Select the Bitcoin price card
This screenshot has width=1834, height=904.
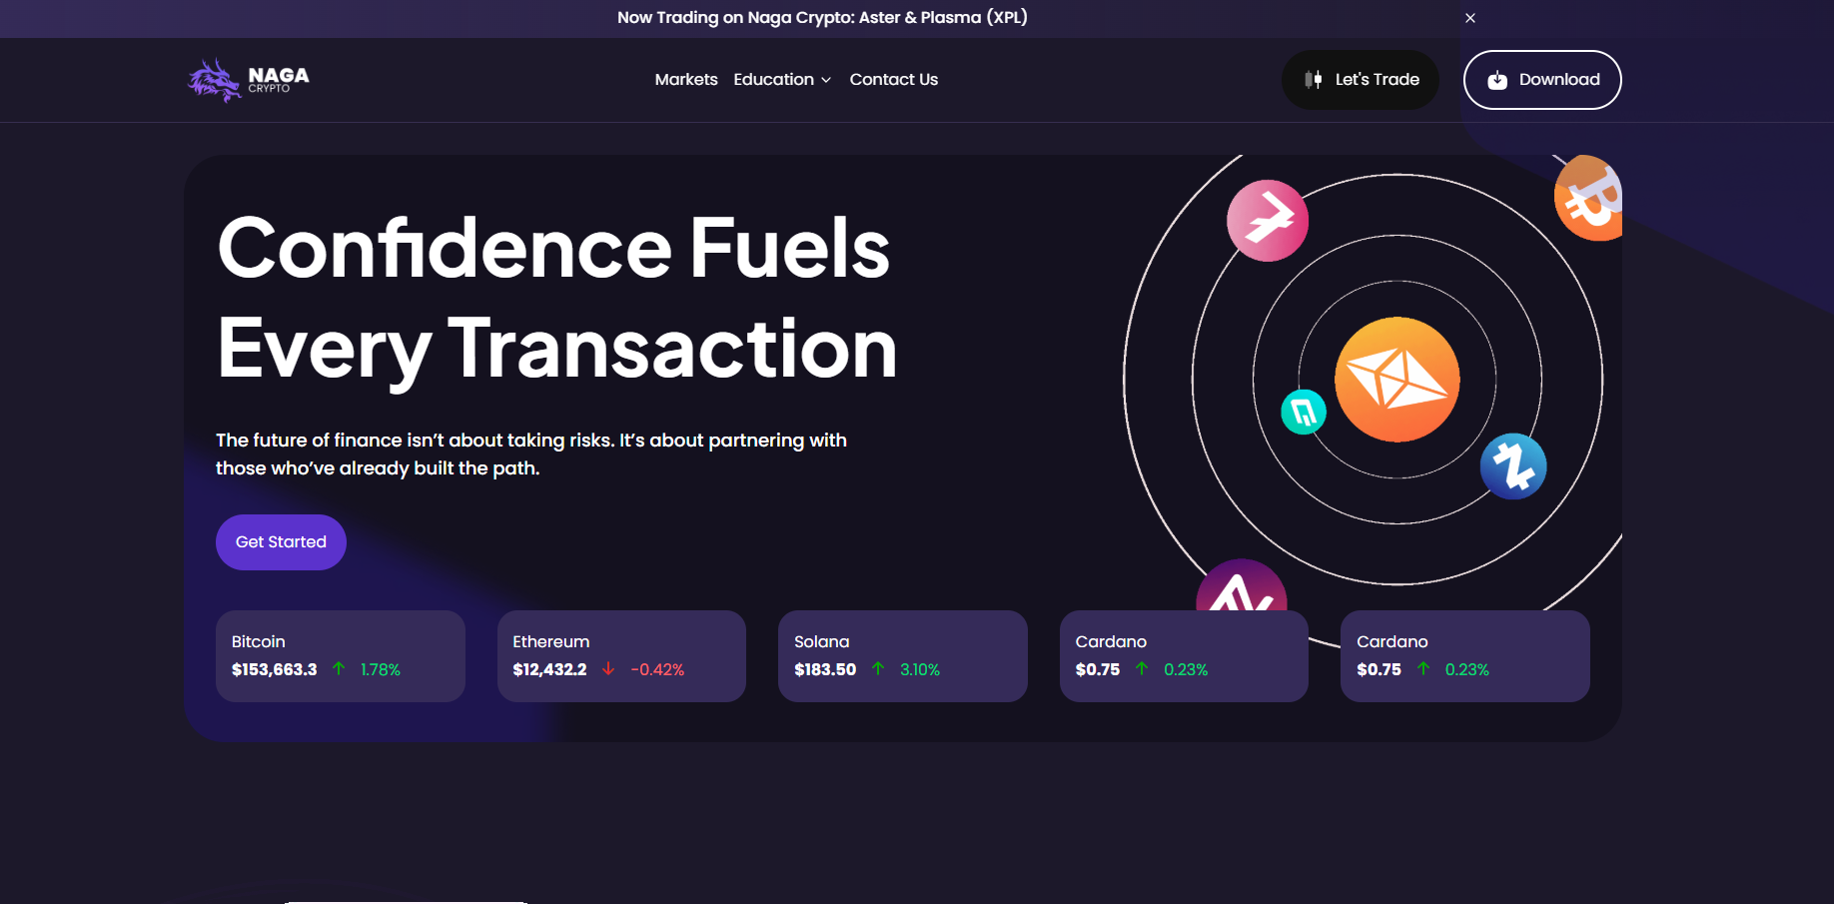point(341,656)
